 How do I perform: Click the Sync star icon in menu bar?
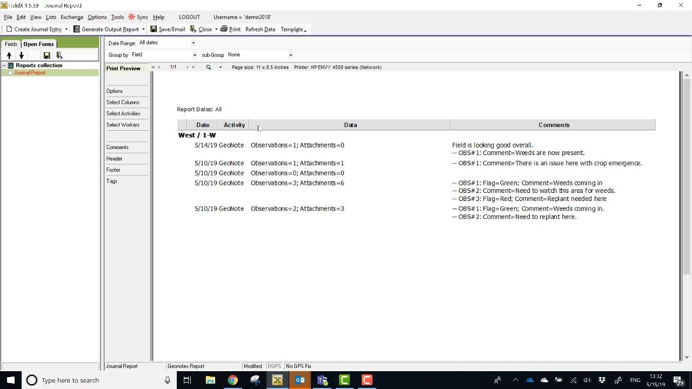tap(131, 17)
